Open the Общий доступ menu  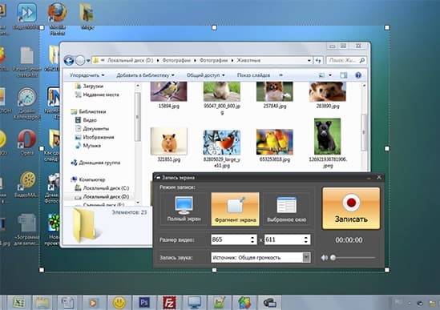click(206, 75)
